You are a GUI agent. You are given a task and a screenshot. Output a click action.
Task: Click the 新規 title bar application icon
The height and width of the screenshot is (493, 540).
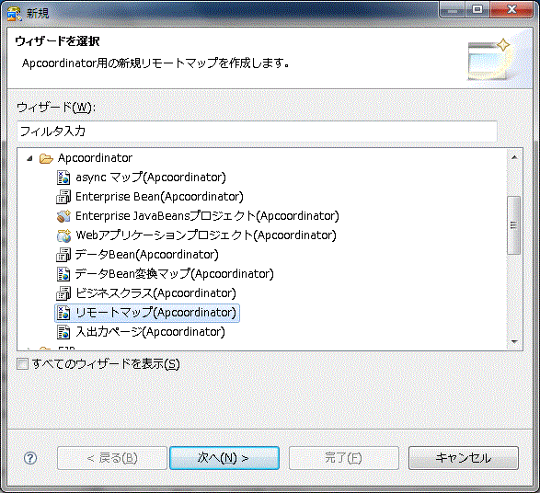(x=14, y=14)
